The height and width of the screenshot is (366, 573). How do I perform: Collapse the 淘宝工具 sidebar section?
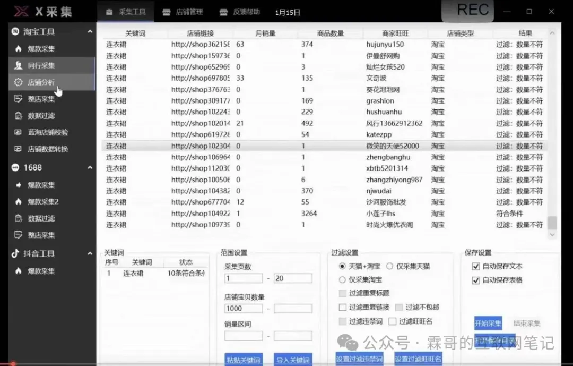coord(90,32)
